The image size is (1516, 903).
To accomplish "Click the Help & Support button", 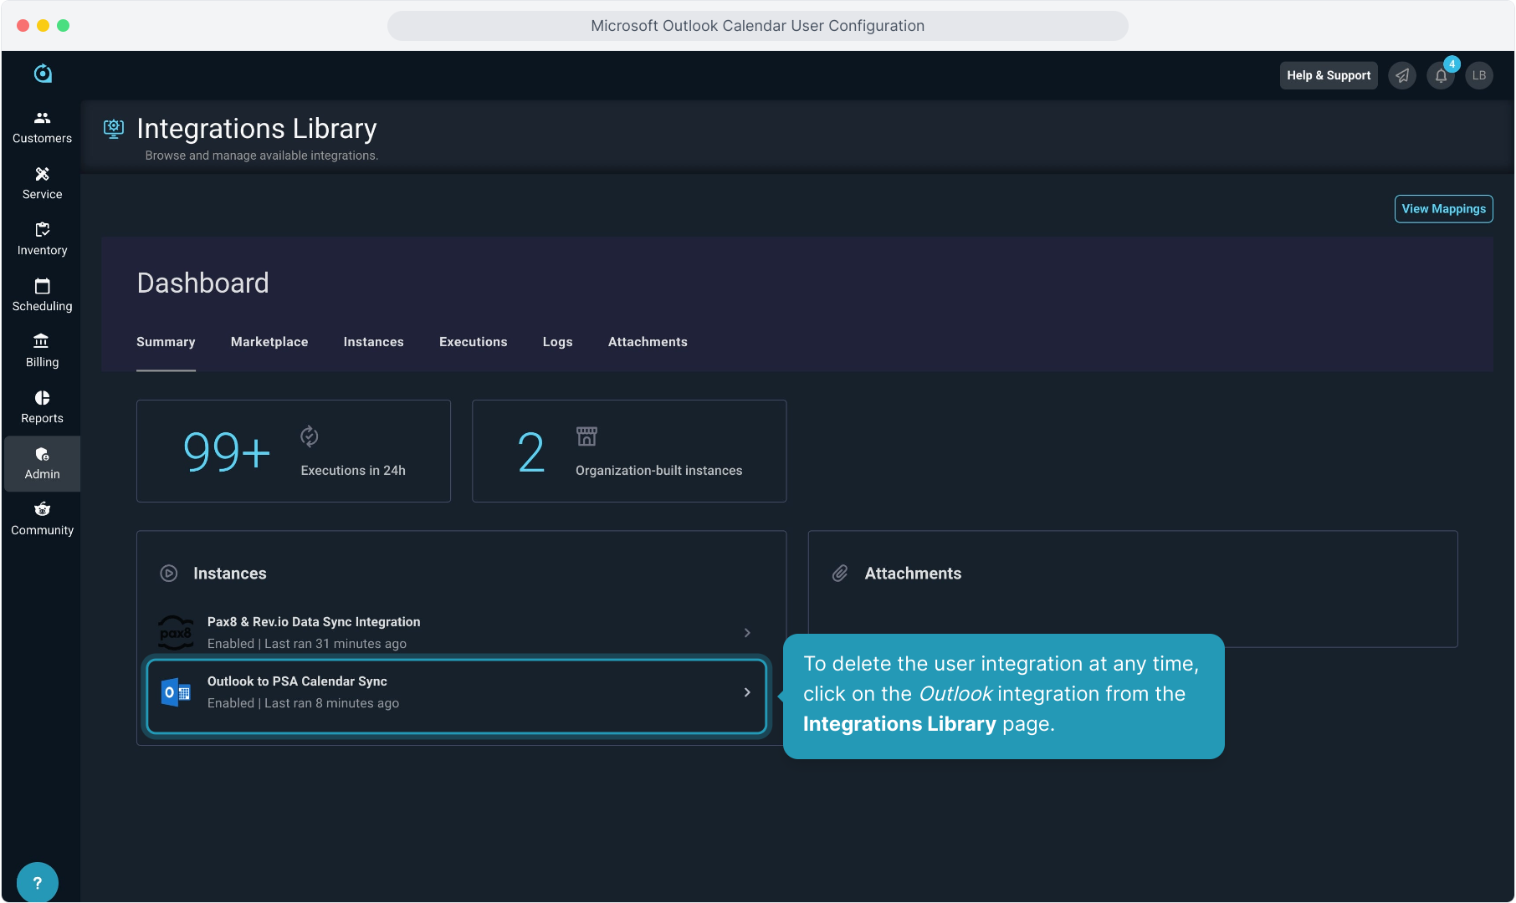I will pyautogui.click(x=1328, y=75).
